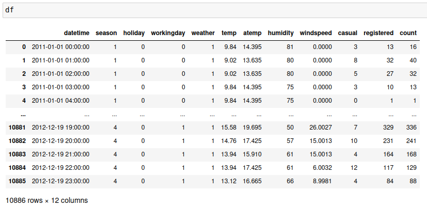This screenshot has width=427, height=207.
Task: Click the temp column header
Action: click(x=229, y=33)
